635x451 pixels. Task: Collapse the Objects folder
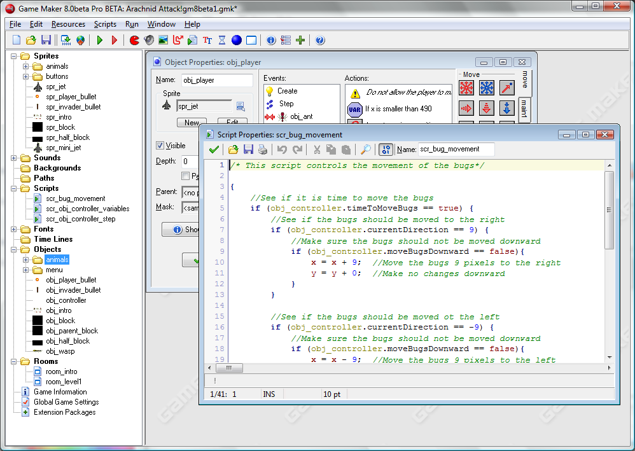[14, 249]
